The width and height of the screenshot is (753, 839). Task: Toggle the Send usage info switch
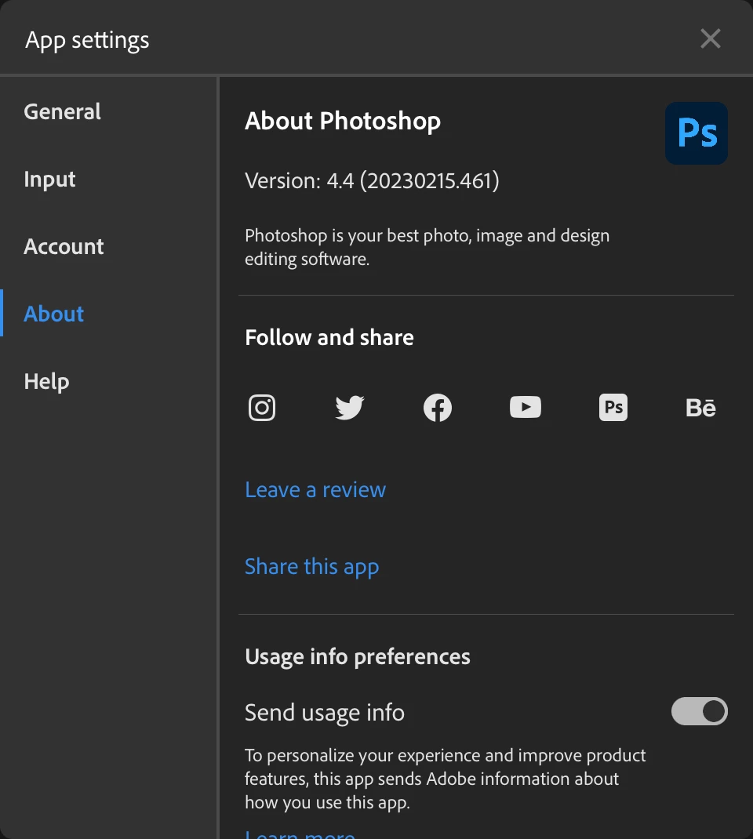(x=700, y=711)
